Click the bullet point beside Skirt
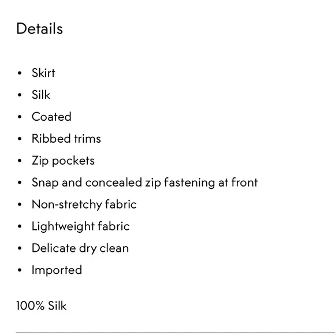The width and height of the screenshot is (335, 335). 20,73
